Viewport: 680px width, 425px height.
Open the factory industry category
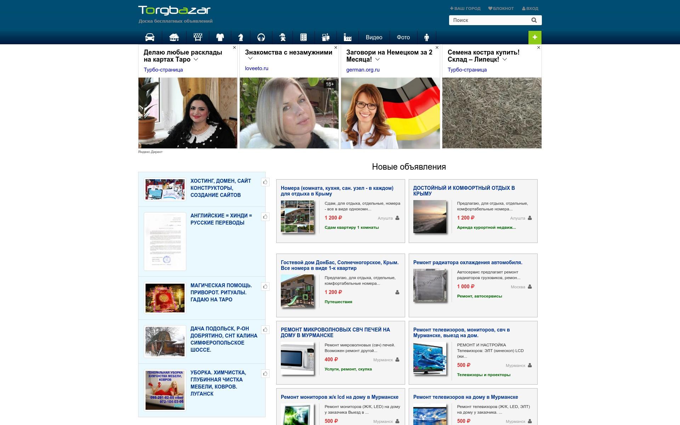pyautogui.click(x=347, y=37)
